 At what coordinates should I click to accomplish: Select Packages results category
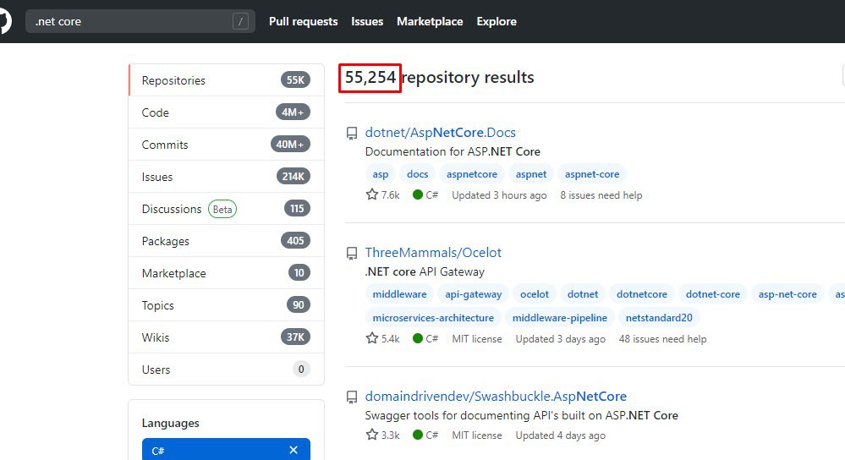click(x=227, y=241)
